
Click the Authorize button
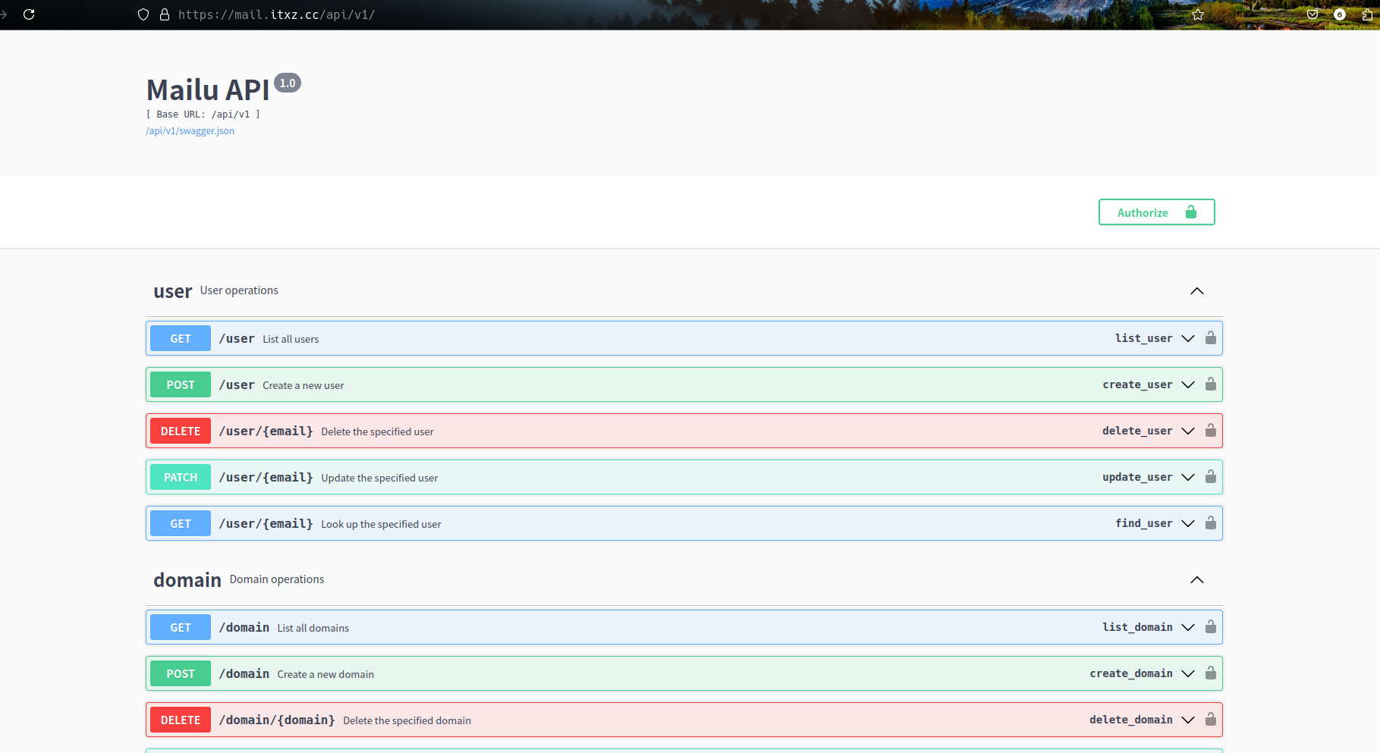1156,212
